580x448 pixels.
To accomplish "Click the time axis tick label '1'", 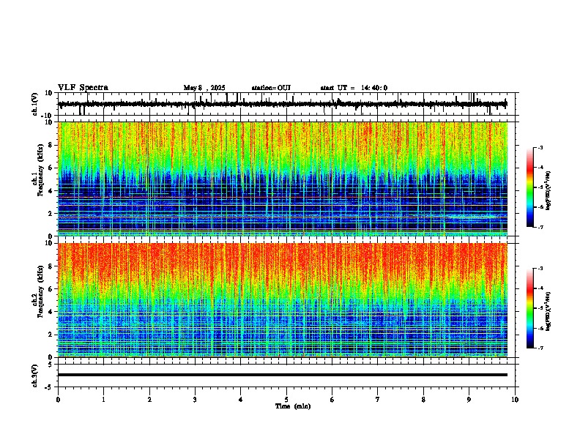I will (103, 400).
